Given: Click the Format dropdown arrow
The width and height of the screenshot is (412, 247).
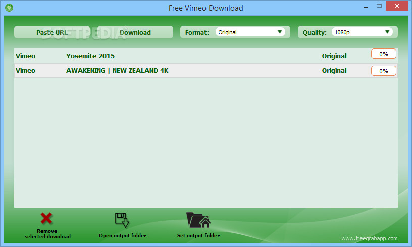Looking at the screenshot, I should click(280, 32).
